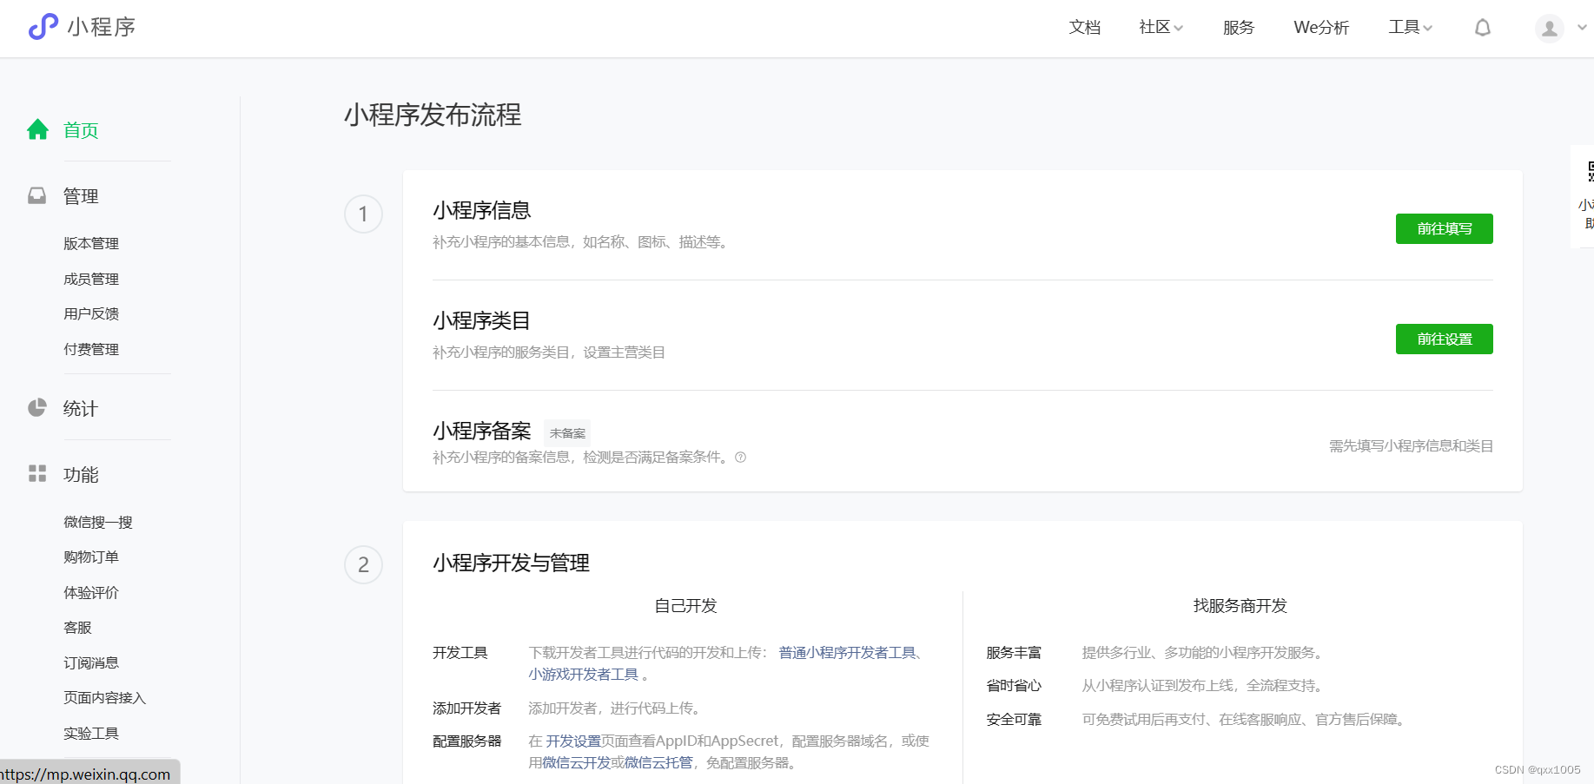This screenshot has width=1594, height=784.
Task: Open the notification bell
Action: click(1483, 28)
